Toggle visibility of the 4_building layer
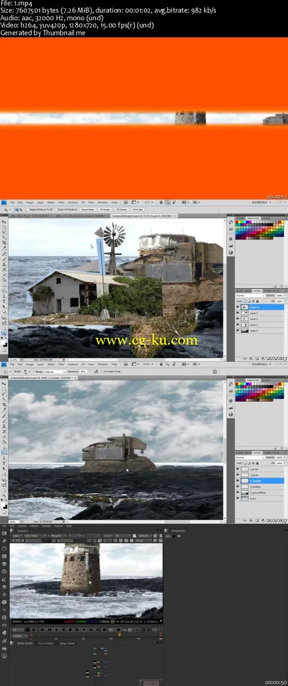 click(237, 487)
